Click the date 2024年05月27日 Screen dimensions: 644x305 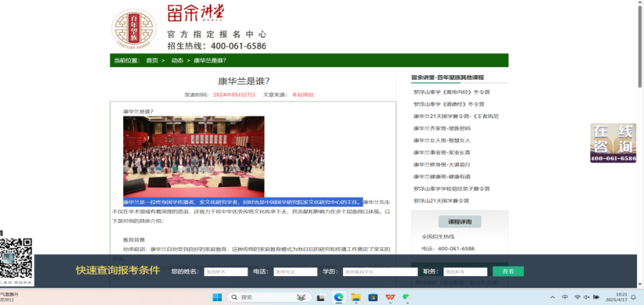(x=234, y=95)
